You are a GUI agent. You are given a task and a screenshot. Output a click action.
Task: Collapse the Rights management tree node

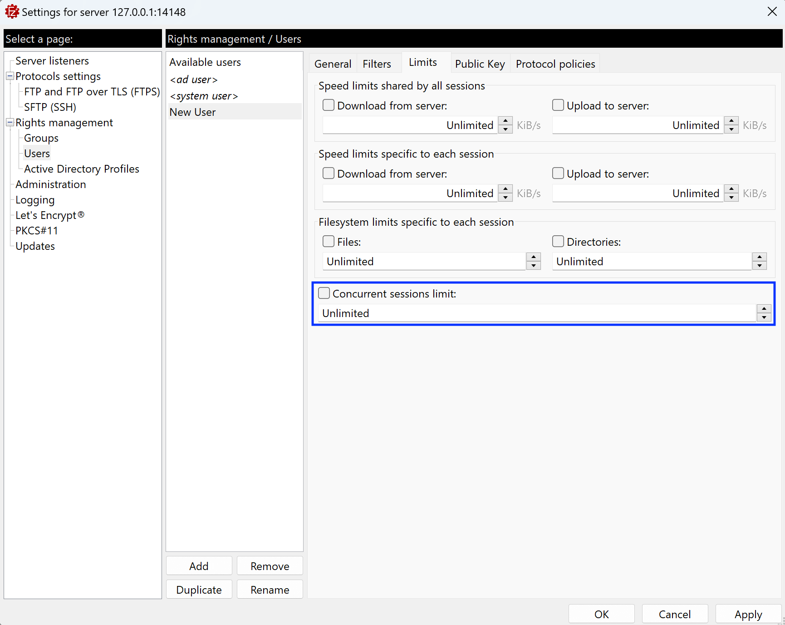10,123
